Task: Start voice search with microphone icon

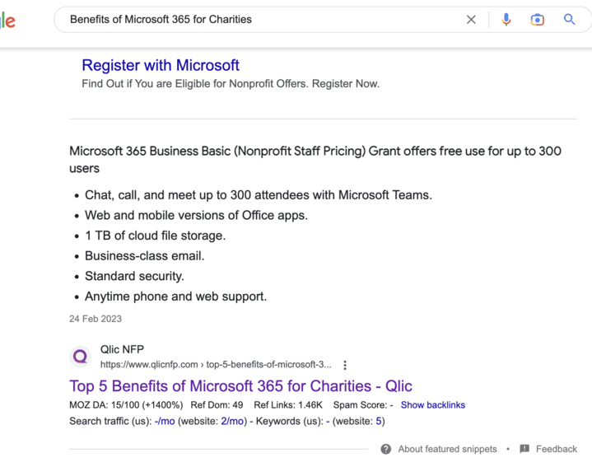Action: click(506, 20)
